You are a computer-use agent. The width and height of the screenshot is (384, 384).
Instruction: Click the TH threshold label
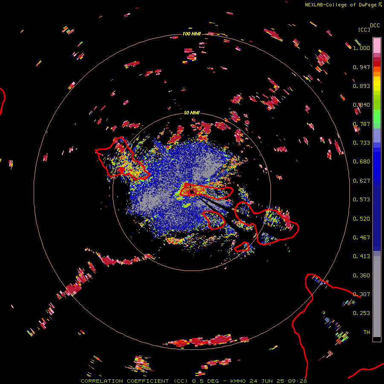(x=367, y=332)
